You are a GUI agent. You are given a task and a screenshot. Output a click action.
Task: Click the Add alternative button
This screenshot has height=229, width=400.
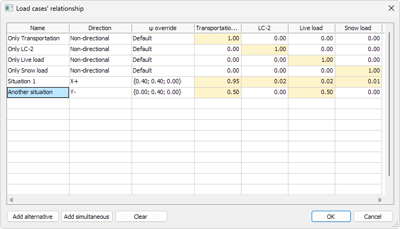(x=33, y=217)
